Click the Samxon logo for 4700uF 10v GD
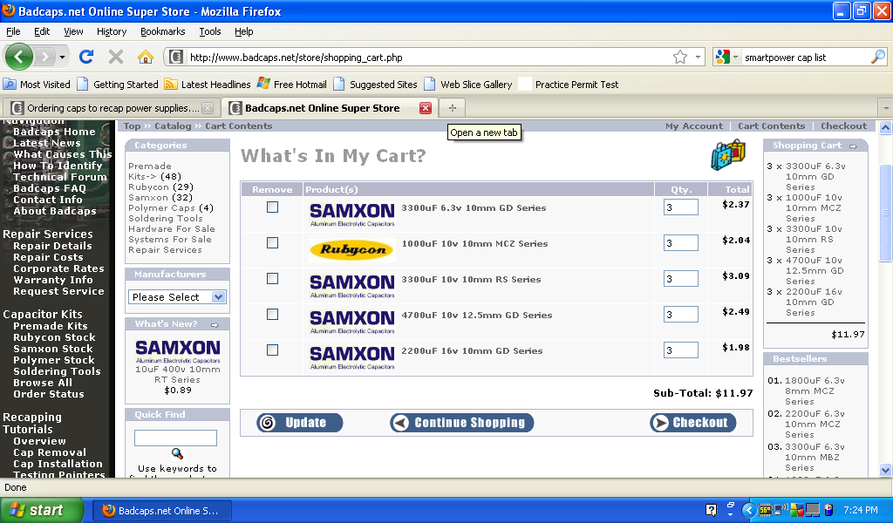The height and width of the screenshot is (523, 893). tap(352, 322)
